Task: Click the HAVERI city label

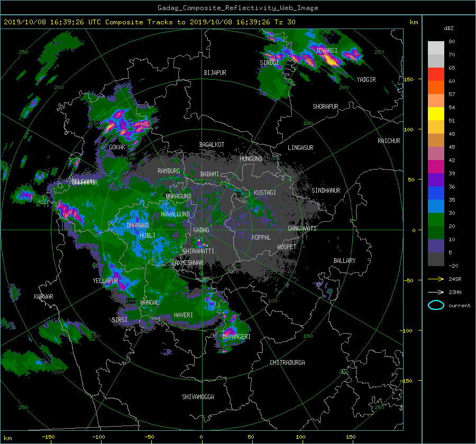Action: (184, 315)
